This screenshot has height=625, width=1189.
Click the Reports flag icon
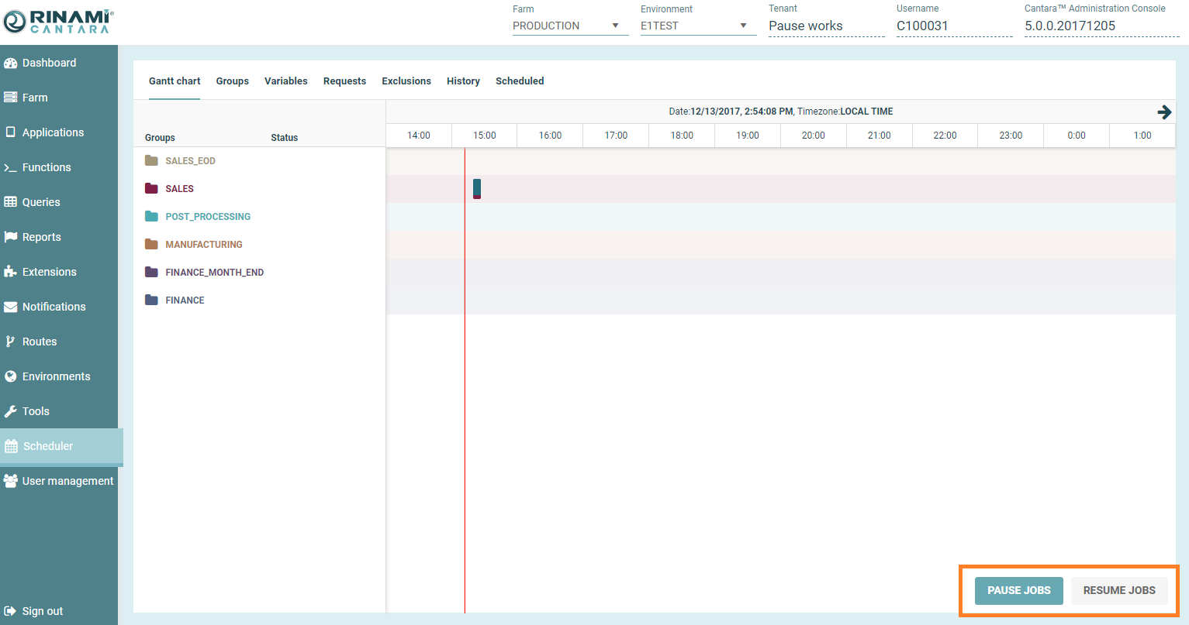(x=11, y=237)
